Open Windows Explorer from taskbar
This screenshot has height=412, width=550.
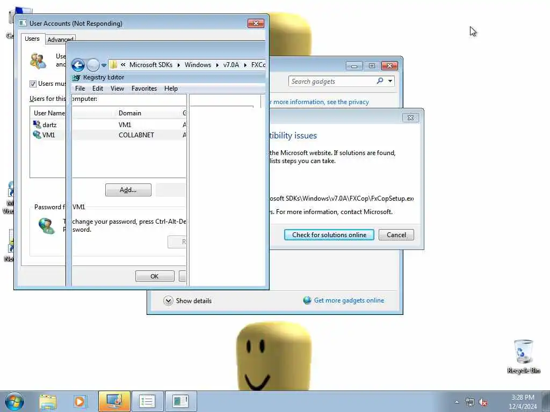tap(48, 401)
